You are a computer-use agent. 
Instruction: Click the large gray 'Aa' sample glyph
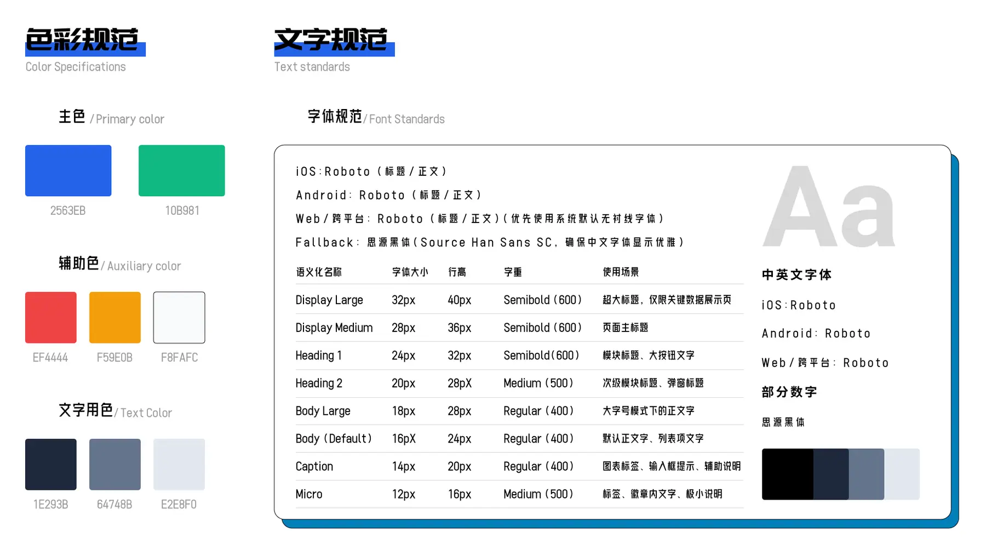coord(829,207)
